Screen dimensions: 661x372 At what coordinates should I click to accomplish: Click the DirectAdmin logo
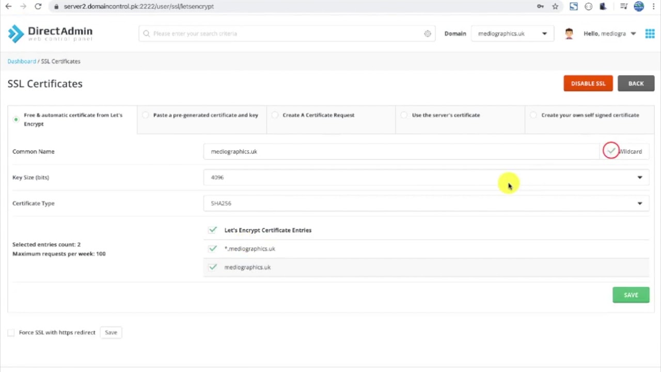[x=50, y=34]
